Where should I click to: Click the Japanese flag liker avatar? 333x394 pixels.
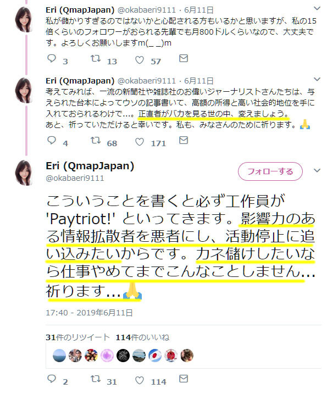(155, 356)
